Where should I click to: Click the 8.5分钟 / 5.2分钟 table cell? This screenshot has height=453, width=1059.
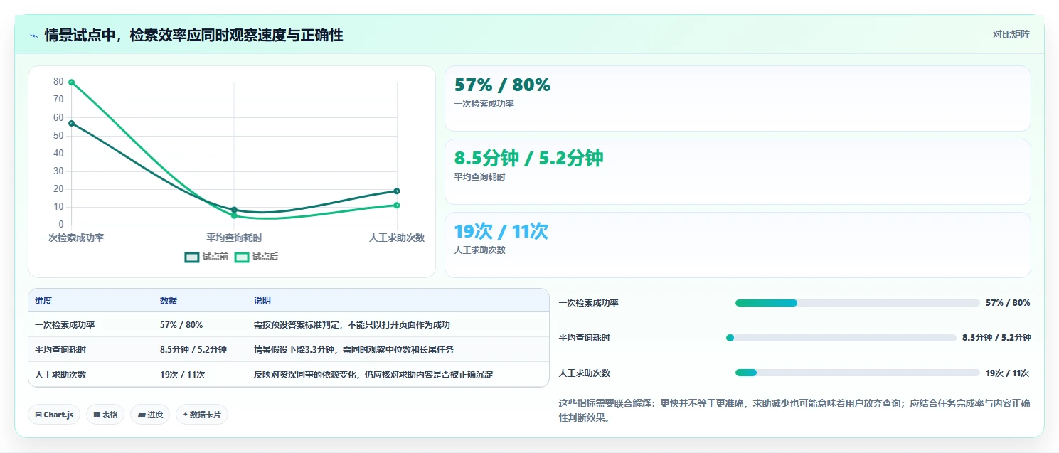pyautogui.click(x=193, y=349)
